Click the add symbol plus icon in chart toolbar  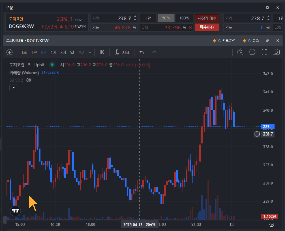pos(10,52)
